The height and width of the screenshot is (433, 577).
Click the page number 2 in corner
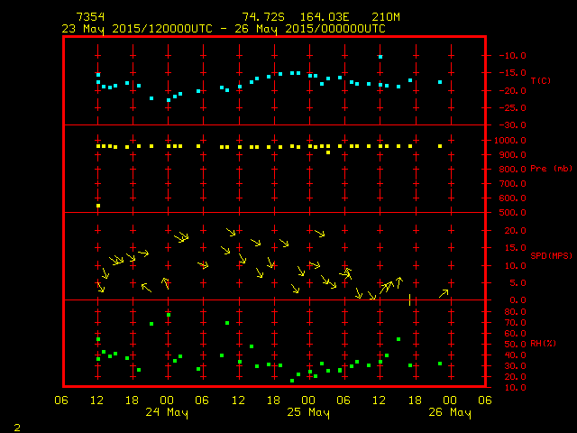[16, 425]
